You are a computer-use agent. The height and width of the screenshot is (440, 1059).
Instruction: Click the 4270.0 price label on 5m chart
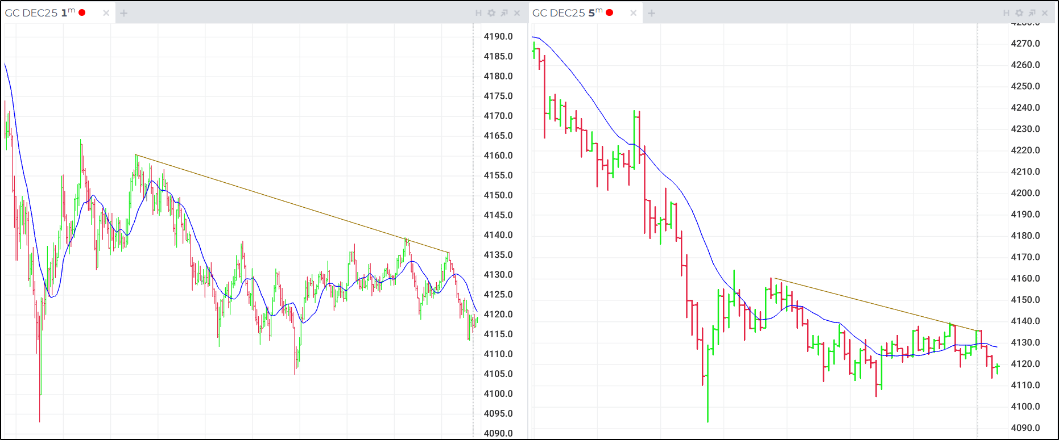click(x=1025, y=44)
